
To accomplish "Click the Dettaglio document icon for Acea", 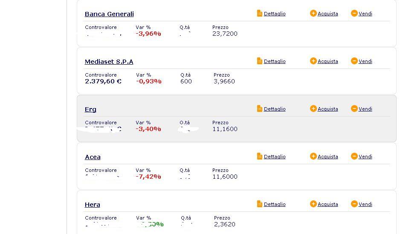I will 259,157.
